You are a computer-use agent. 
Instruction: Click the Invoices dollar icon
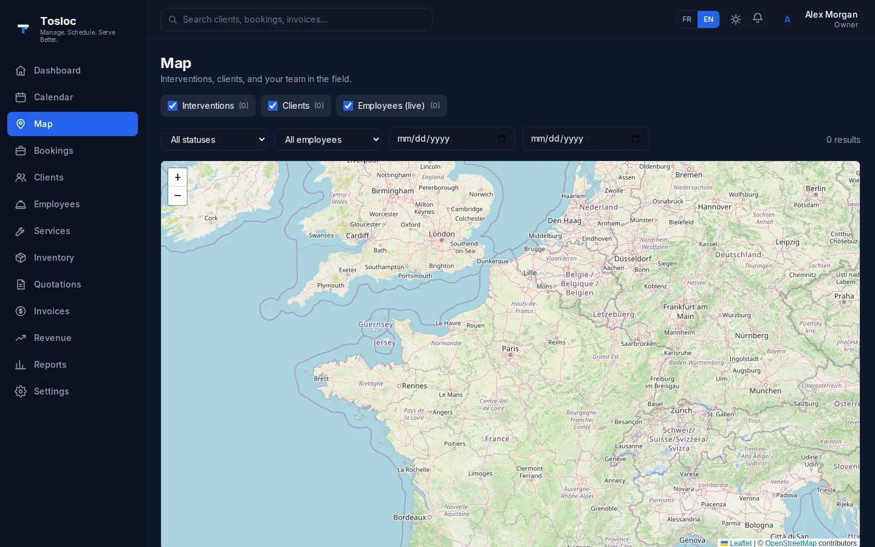[21, 311]
